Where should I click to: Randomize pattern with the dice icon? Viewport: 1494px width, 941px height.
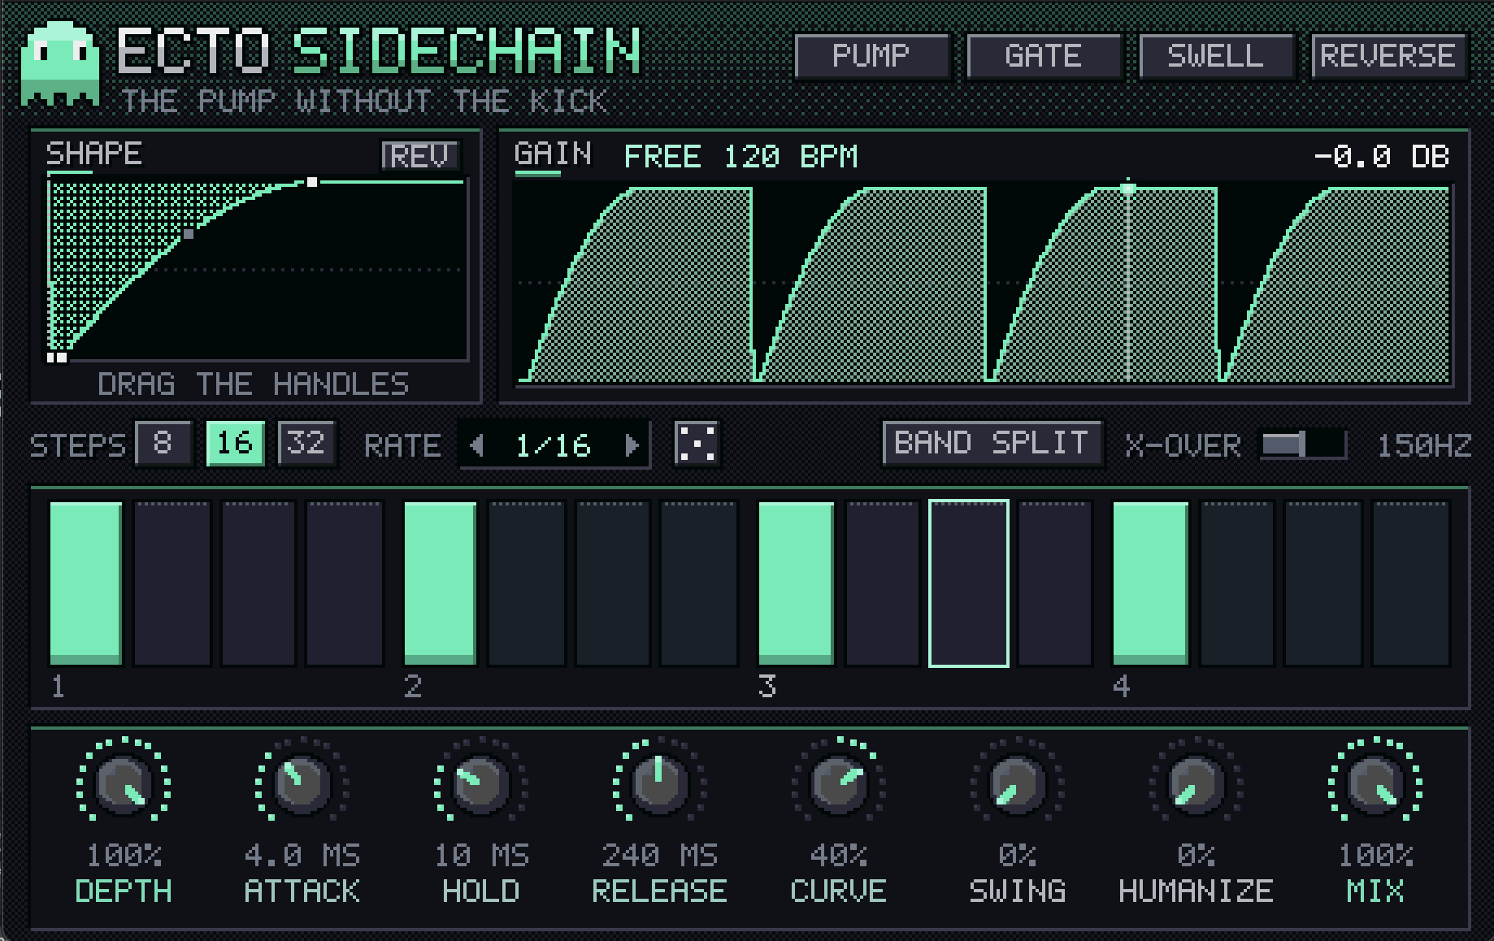(x=697, y=444)
